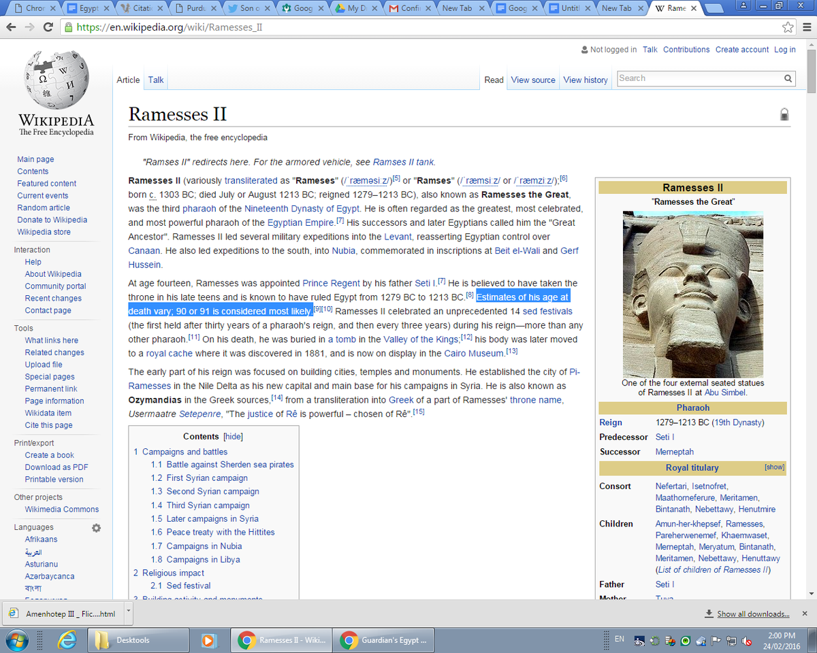Click the browser Back arrow
Viewport: 817px width, 653px height.
click(x=11, y=27)
